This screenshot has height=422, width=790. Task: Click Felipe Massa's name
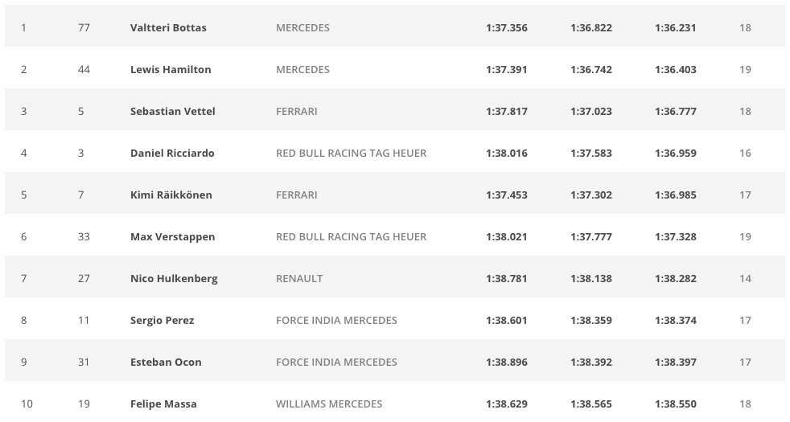pos(163,404)
